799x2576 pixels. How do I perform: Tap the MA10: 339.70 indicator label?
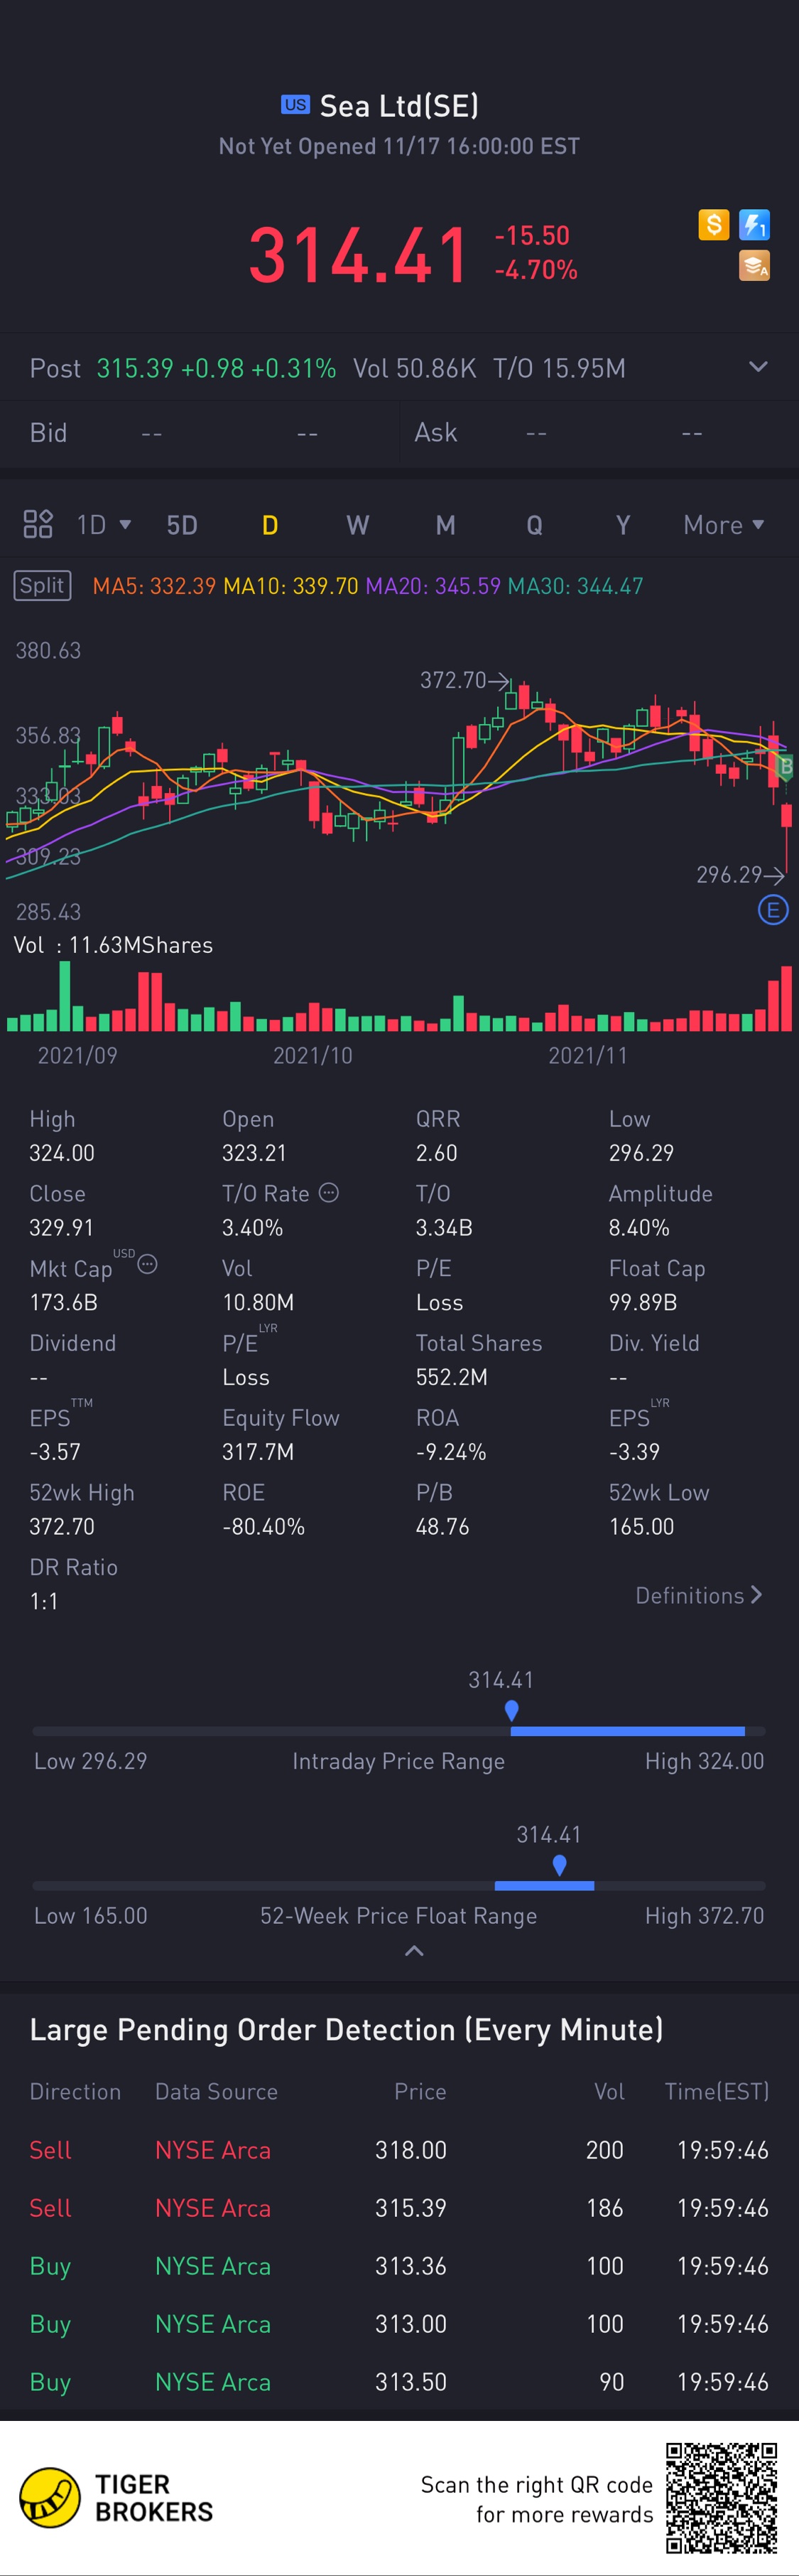click(x=290, y=585)
